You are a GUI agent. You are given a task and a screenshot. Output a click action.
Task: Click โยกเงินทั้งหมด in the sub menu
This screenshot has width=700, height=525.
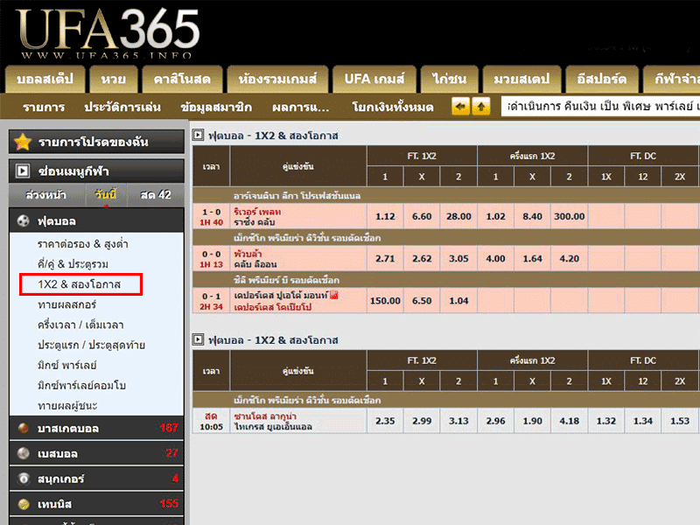pos(392,107)
